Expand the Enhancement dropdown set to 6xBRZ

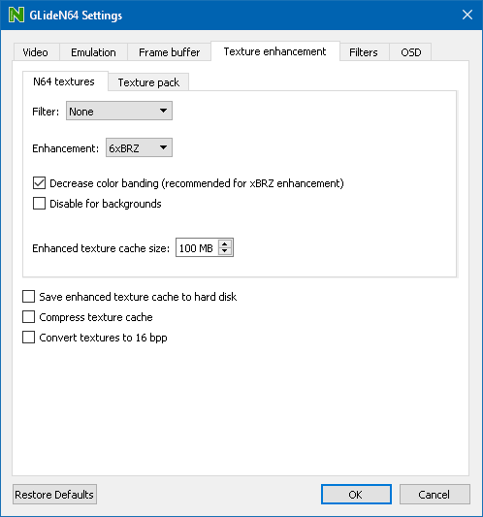coord(139,147)
